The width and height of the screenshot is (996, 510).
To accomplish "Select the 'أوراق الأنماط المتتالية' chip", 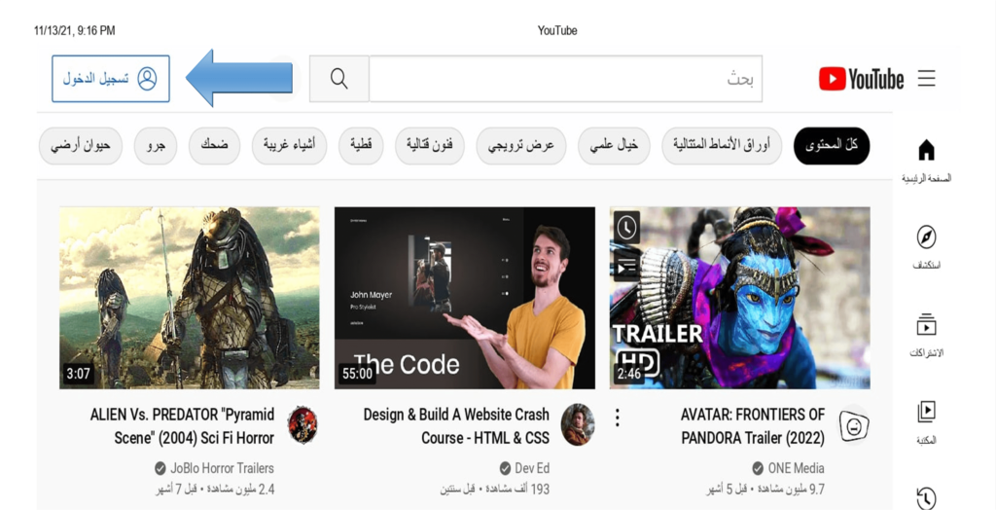I will coord(722,146).
